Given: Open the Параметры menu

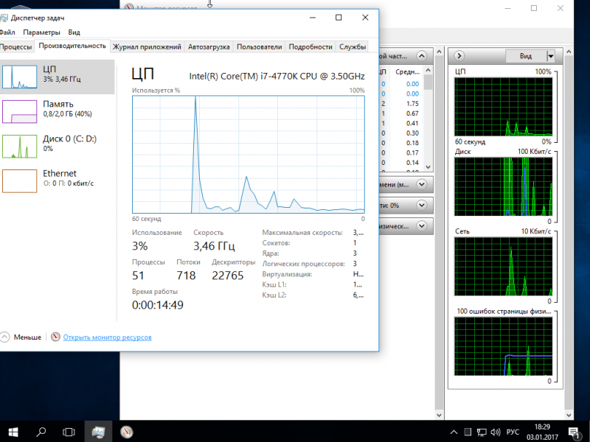Looking at the screenshot, I should 41,32.
